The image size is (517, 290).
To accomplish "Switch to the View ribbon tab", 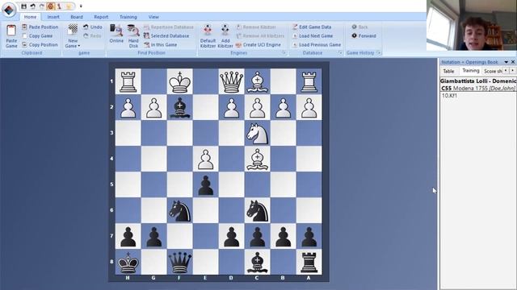I will [x=153, y=17].
